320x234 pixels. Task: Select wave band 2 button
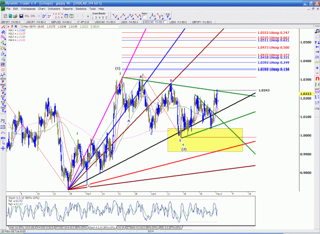[x=93, y=17]
